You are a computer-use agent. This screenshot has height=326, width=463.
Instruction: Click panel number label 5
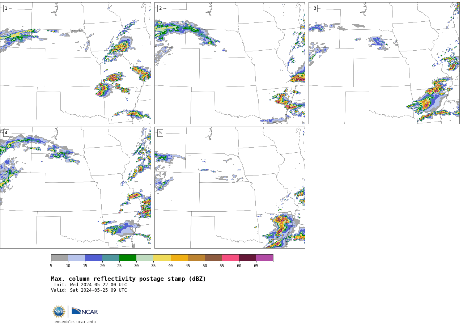160,133
